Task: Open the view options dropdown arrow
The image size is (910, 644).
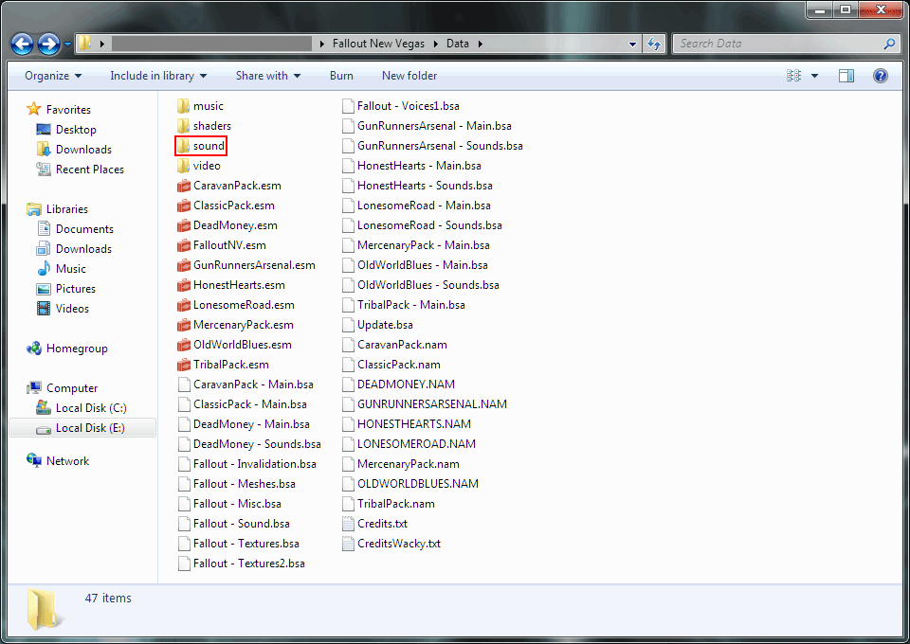Action: [816, 76]
